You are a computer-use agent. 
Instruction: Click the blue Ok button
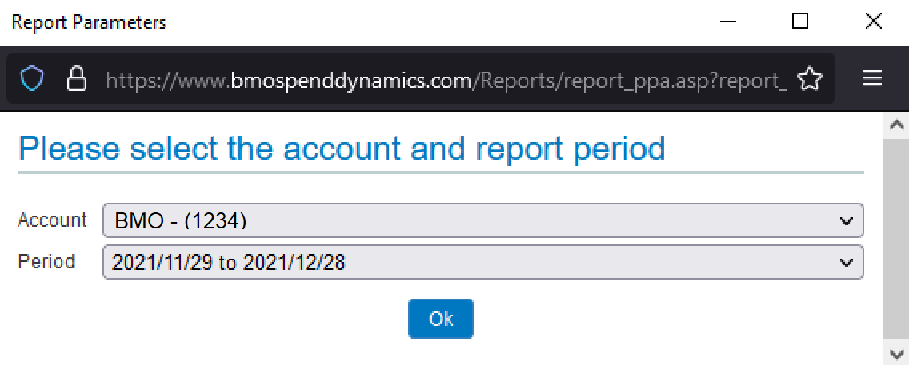tap(441, 318)
